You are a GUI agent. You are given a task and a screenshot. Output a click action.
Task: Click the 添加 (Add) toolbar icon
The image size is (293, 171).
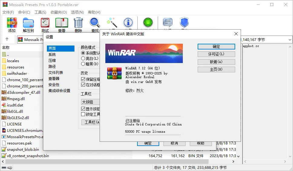tap(12, 23)
